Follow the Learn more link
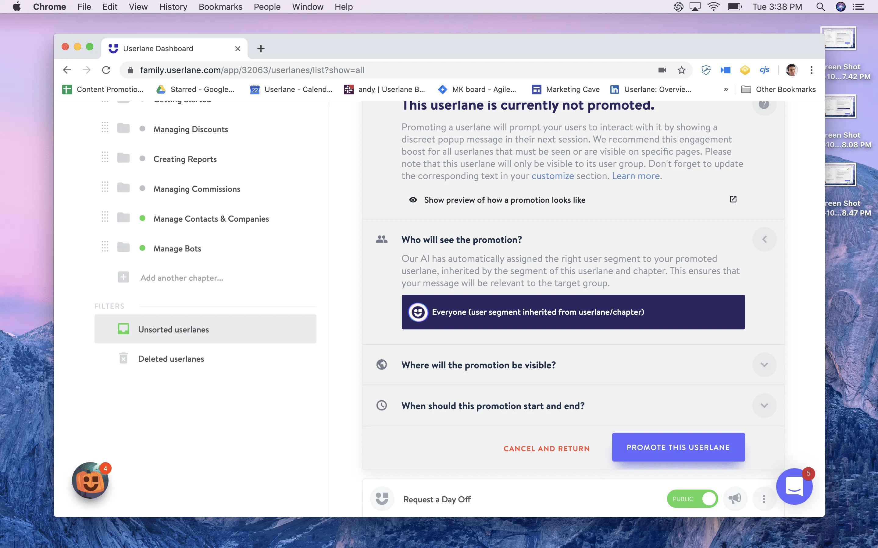The height and width of the screenshot is (548, 878). 636,176
